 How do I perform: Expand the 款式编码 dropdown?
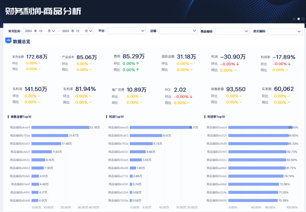pyautogui.click(x=285, y=31)
